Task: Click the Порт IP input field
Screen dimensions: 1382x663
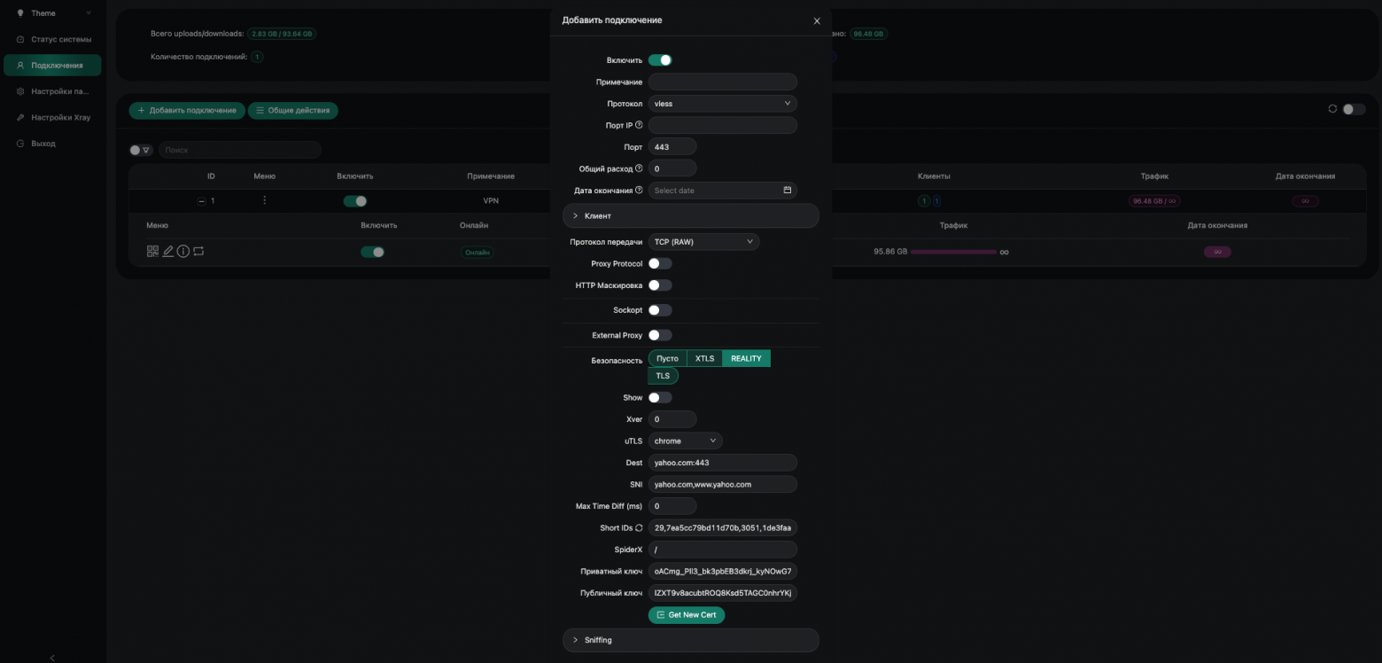Action: 723,125
